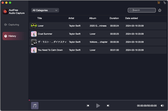168x111 pixels.
Task: Select the "Lover" track title
Action: click(x=41, y=26)
